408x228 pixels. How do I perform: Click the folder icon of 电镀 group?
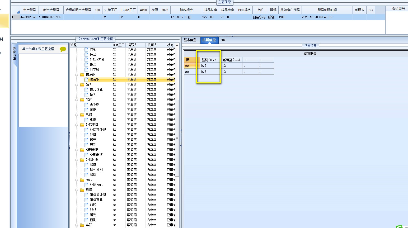(82, 115)
